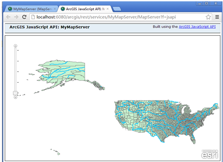Click the Hawaii islands on the map

point(56,152)
